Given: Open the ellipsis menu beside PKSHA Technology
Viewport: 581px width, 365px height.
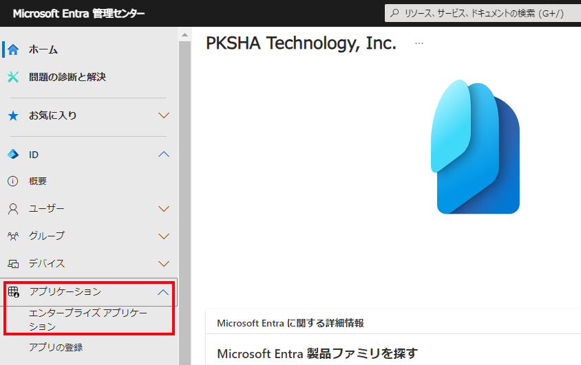Looking at the screenshot, I should tap(419, 43).
